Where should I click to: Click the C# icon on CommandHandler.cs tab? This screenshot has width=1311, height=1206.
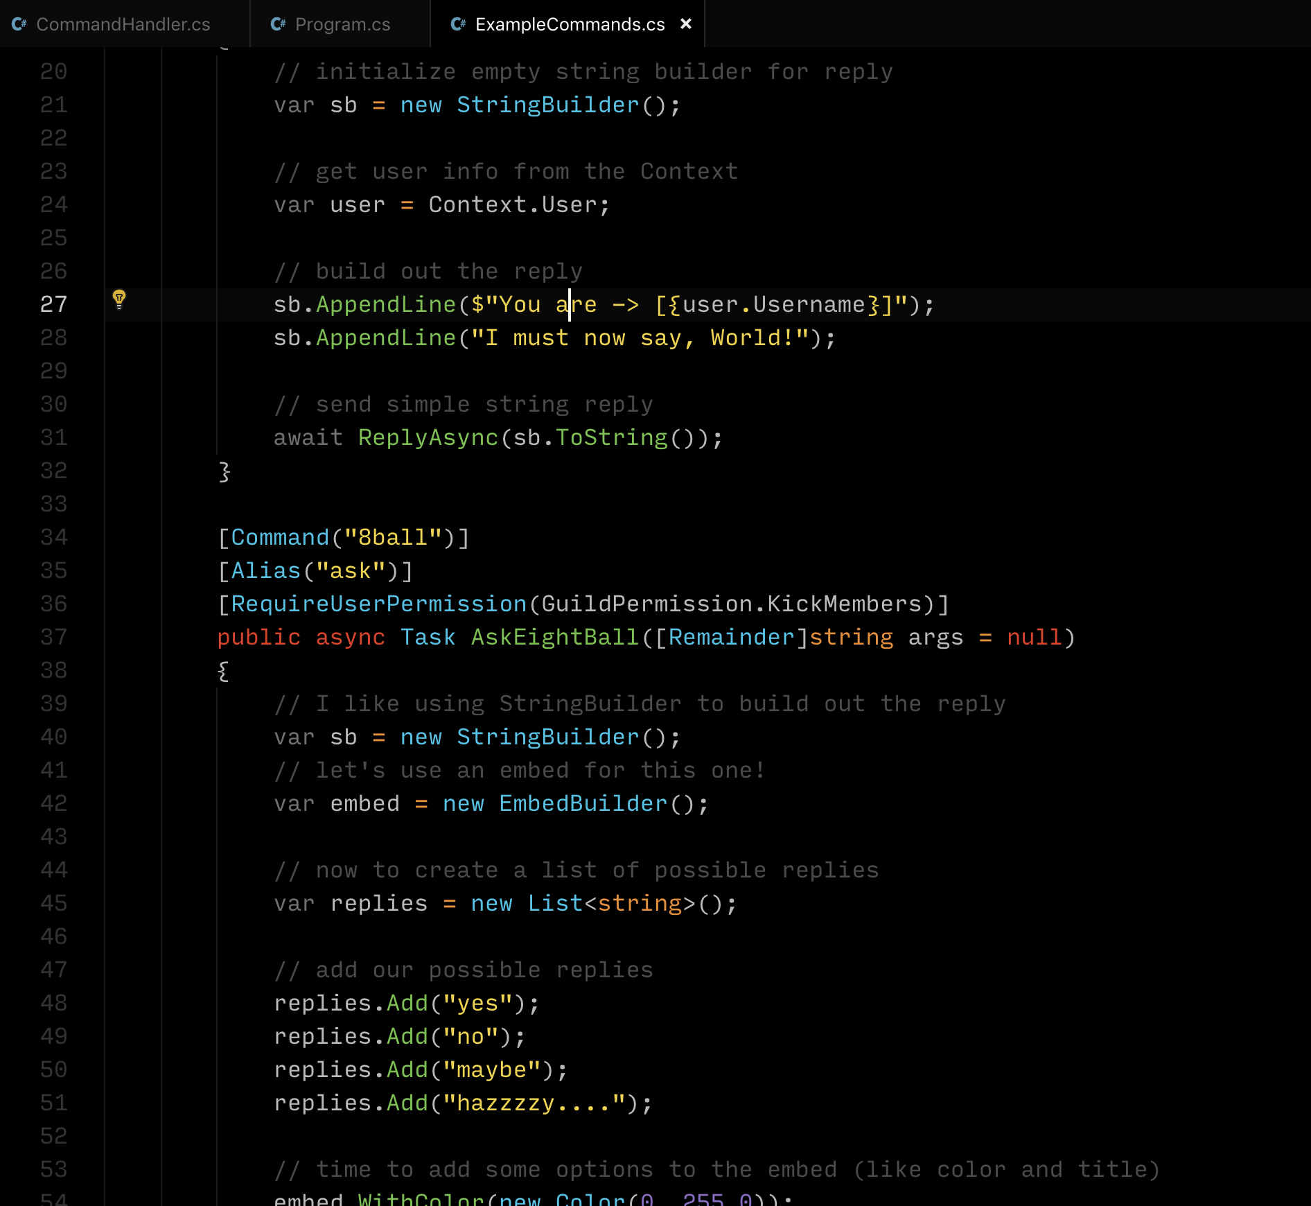(20, 24)
